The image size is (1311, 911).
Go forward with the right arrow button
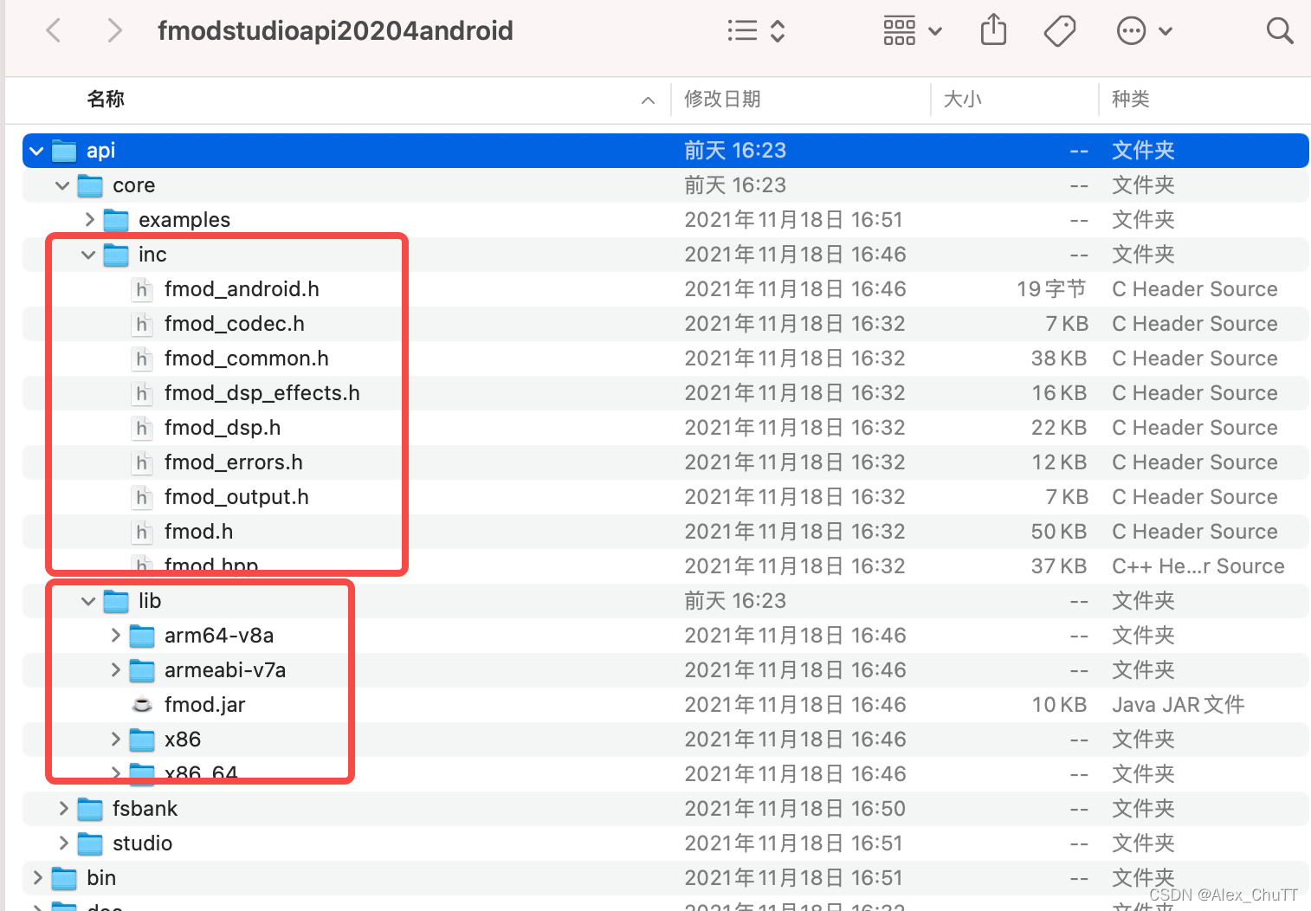[114, 31]
